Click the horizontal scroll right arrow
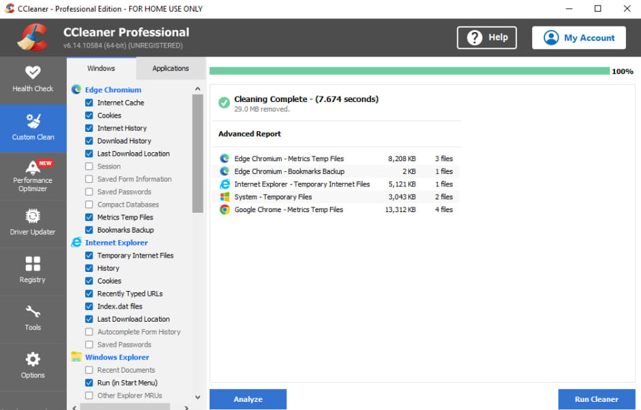The image size is (641, 410). pos(186,407)
